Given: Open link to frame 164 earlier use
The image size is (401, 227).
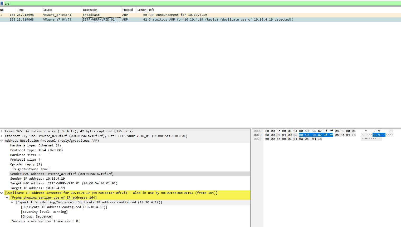Looking at the screenshot, I should click(54, 198).
